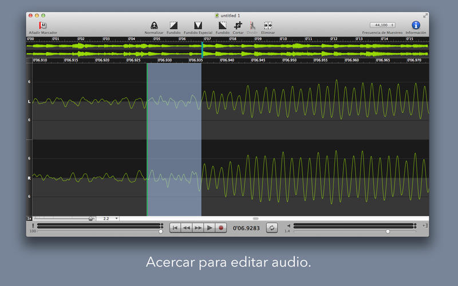The image size is (458, 286).
Task: Click the Dividir split icon
Action: click(252, 25)
